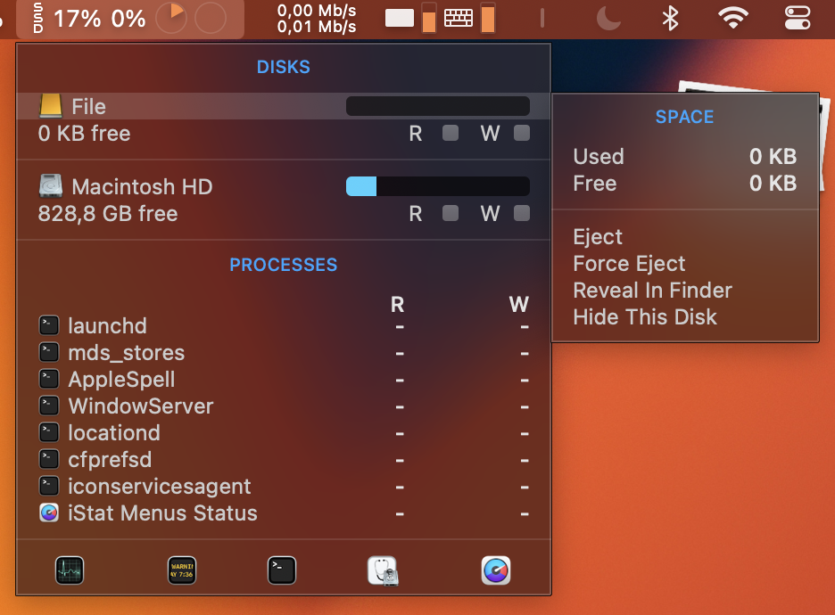835x615 pixels.
Task: Choose Force Eject in the disk submenu
Action: tap(629, 264)
